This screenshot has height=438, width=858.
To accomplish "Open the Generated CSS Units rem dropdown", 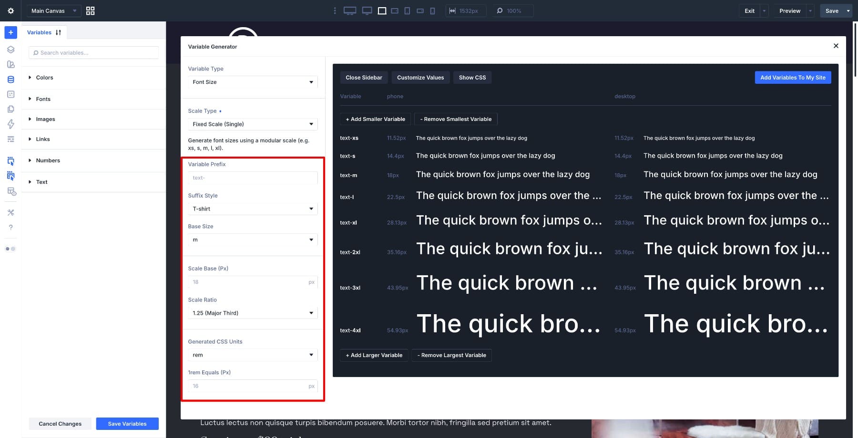I will [x=253, y=355].
